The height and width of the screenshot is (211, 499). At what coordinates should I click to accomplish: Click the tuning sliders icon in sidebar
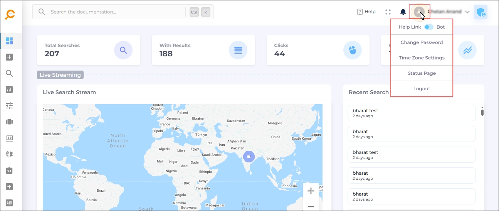10,106
